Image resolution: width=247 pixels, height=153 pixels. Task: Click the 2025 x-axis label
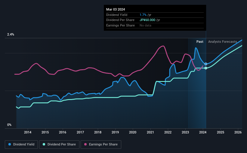click(221, 132)
